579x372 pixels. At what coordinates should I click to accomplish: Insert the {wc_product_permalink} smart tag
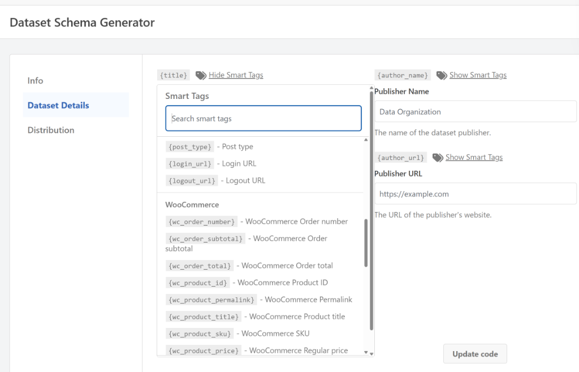[211, 300]
